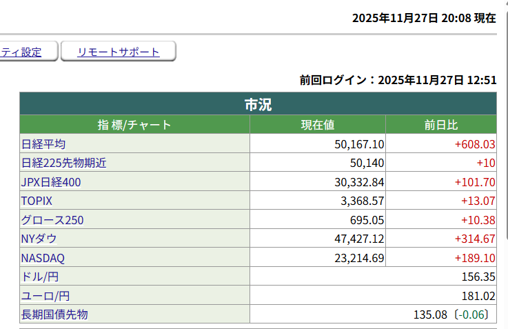This screenshot has height=329, width=508.
Task: Click the ユーロ/円 exchange rate label
Action: click(x=45, y=296)
